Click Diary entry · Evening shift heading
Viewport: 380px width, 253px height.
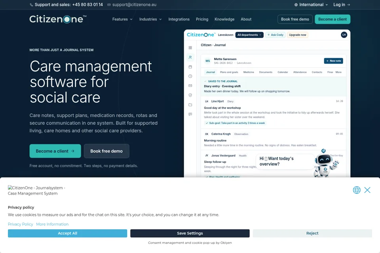click(222, 86)
